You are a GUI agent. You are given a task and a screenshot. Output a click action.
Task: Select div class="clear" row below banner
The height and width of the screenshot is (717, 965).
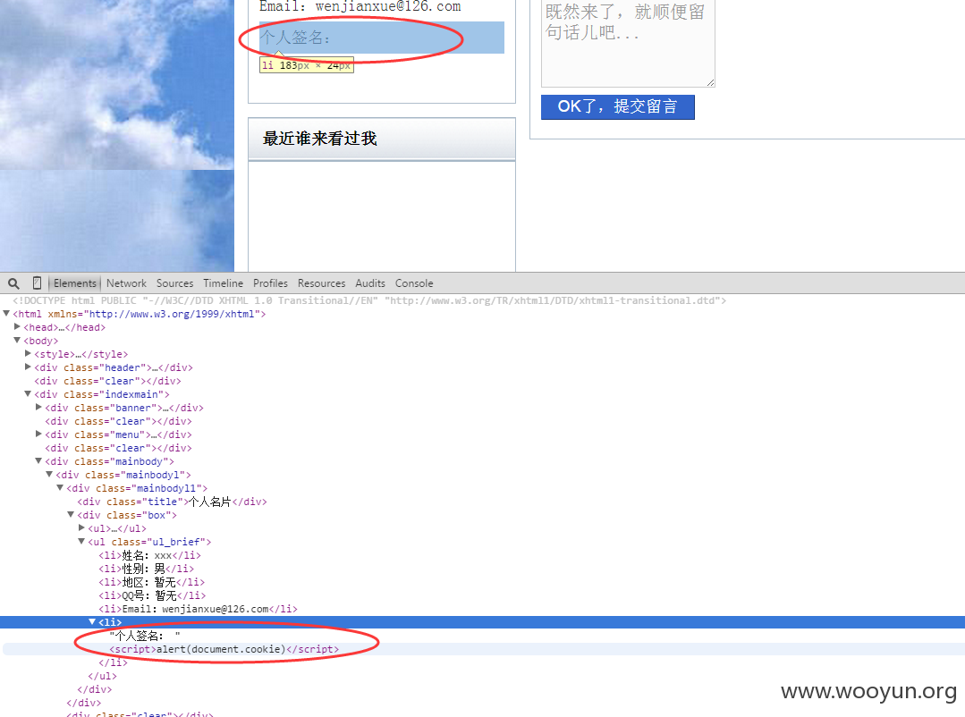[x=118, y=421]
